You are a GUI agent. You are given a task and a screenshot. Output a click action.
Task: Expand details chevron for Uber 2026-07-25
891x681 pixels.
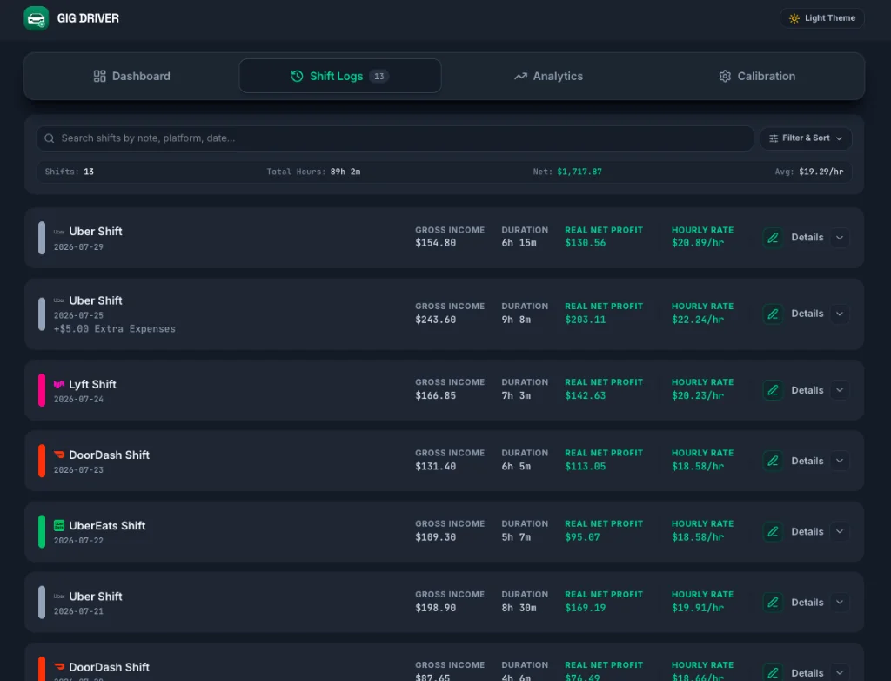pyautogui.click(x=840, y=314)
